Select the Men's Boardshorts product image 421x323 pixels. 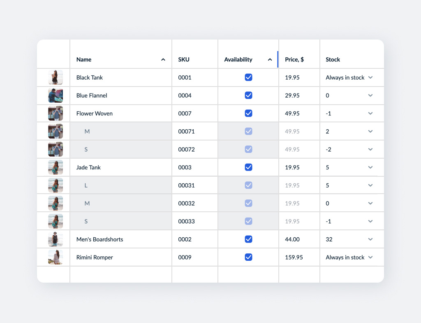pos(56,239)
